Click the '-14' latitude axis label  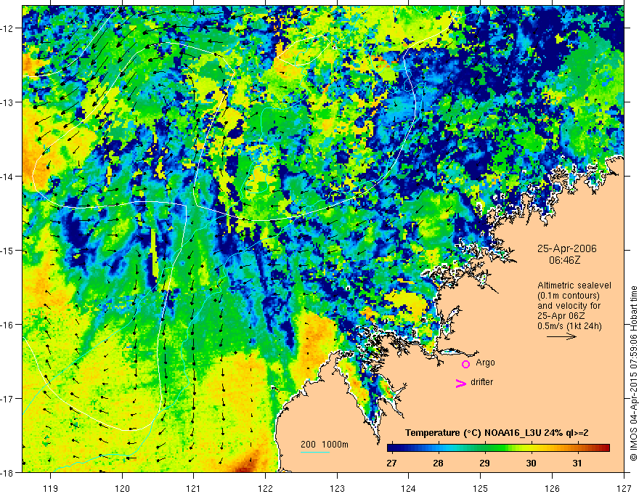coord(8,177)
